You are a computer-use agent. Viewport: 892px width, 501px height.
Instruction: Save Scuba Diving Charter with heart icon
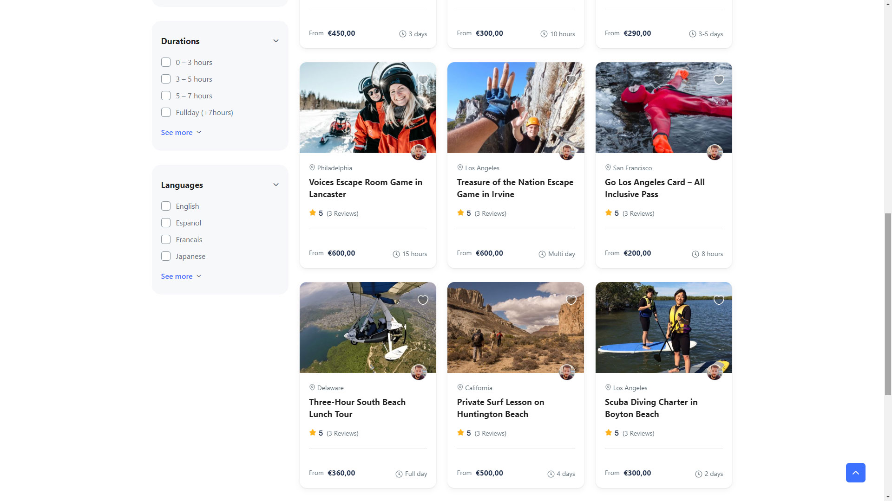click(x=719, y=300)
